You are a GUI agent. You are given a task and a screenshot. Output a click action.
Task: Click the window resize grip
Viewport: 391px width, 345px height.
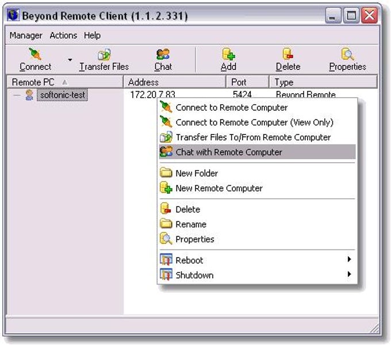pyautogui.click(x=374, y=328)
